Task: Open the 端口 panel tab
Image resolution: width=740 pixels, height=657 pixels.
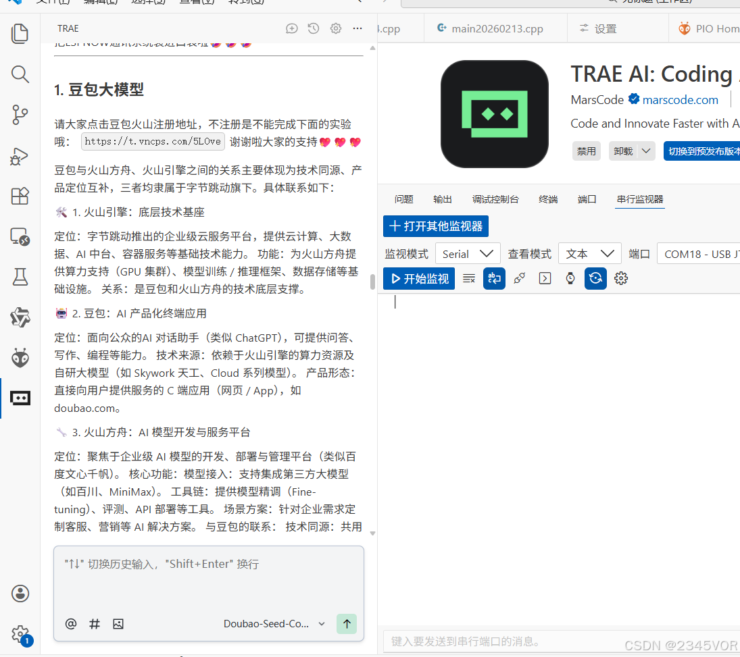Action: point(587,199)
